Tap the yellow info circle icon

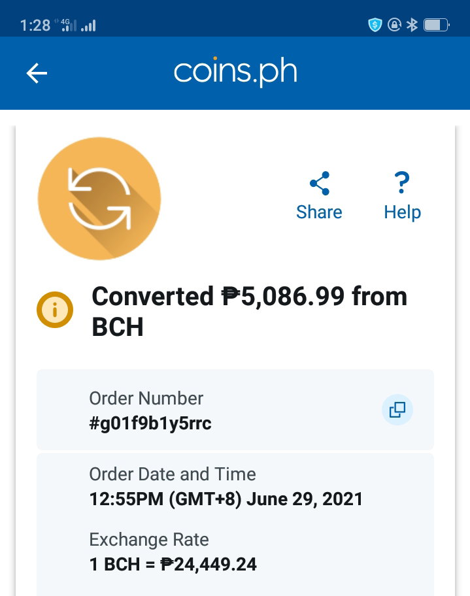point(55,310)
